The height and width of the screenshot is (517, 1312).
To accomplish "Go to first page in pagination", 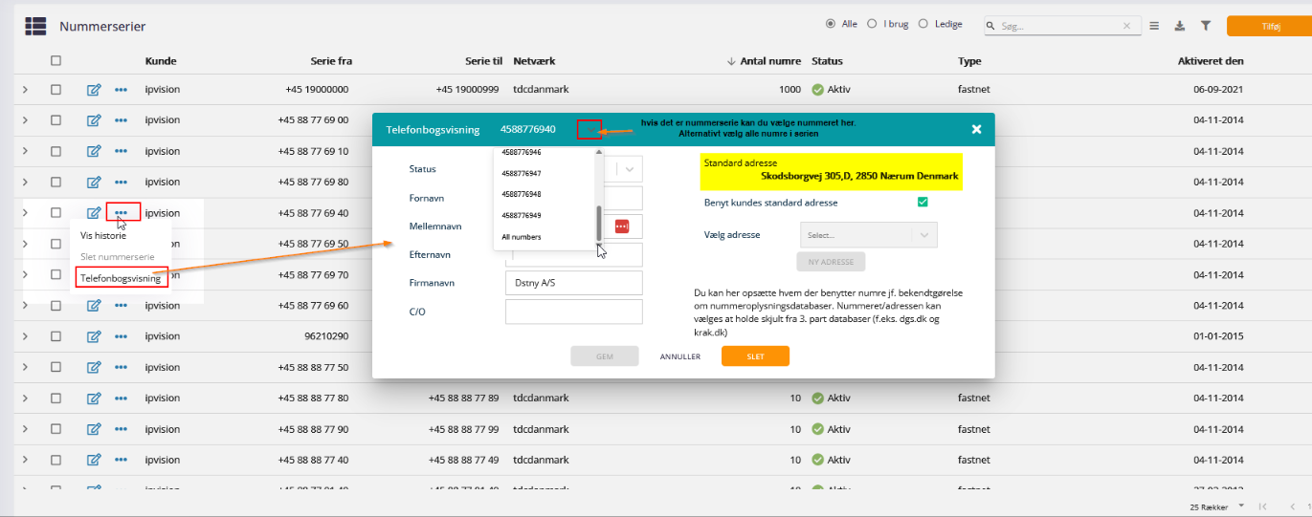I will [1263, 506].
